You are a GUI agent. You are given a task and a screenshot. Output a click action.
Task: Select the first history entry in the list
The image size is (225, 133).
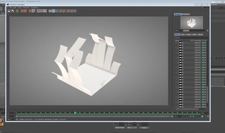[191, 43]
